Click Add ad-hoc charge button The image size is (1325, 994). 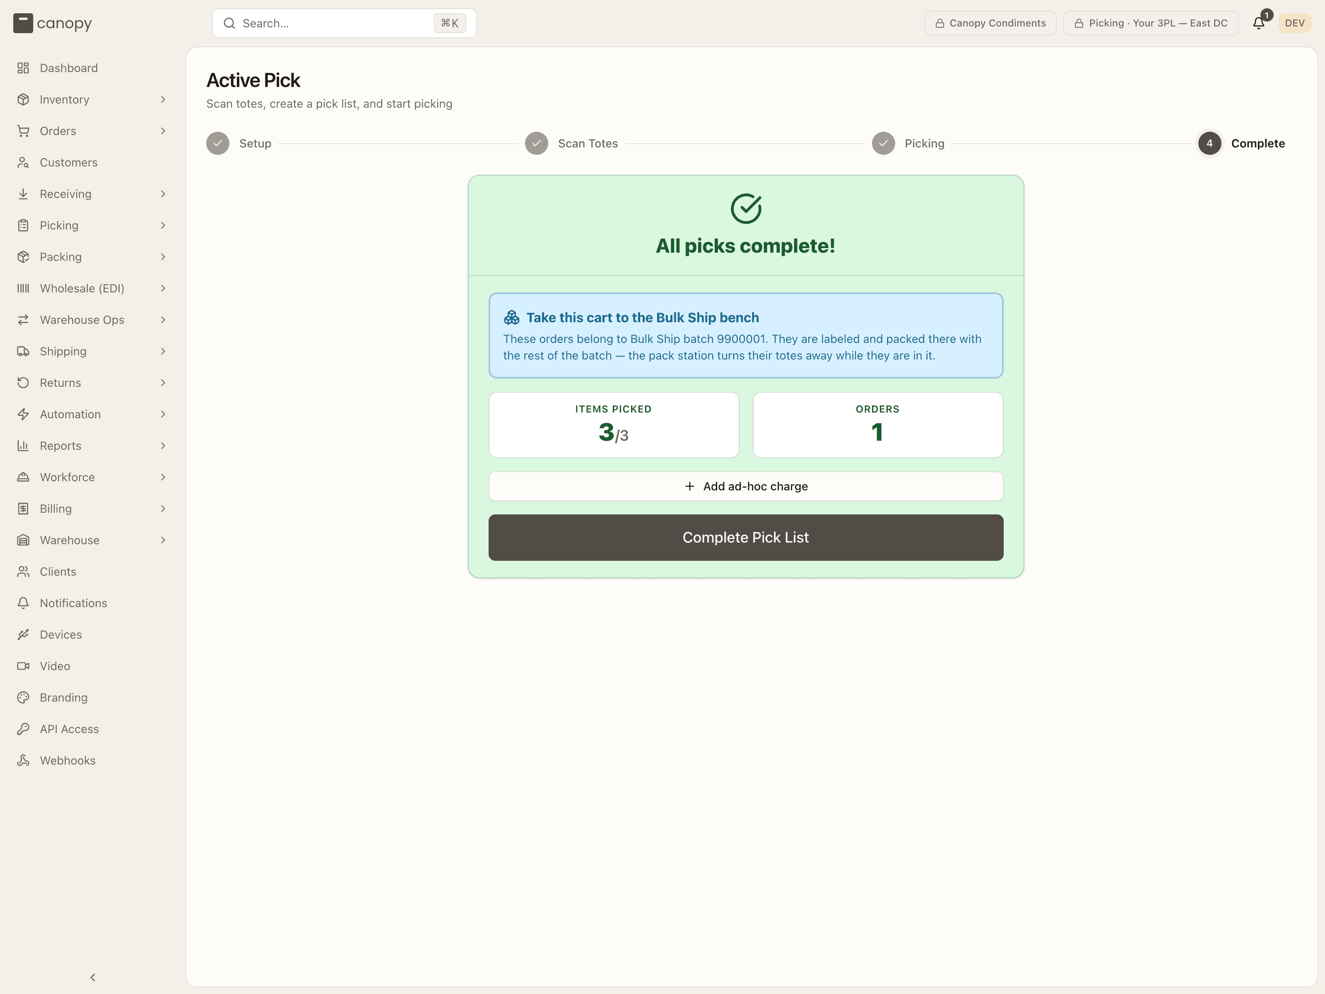(x=746, y=486)
